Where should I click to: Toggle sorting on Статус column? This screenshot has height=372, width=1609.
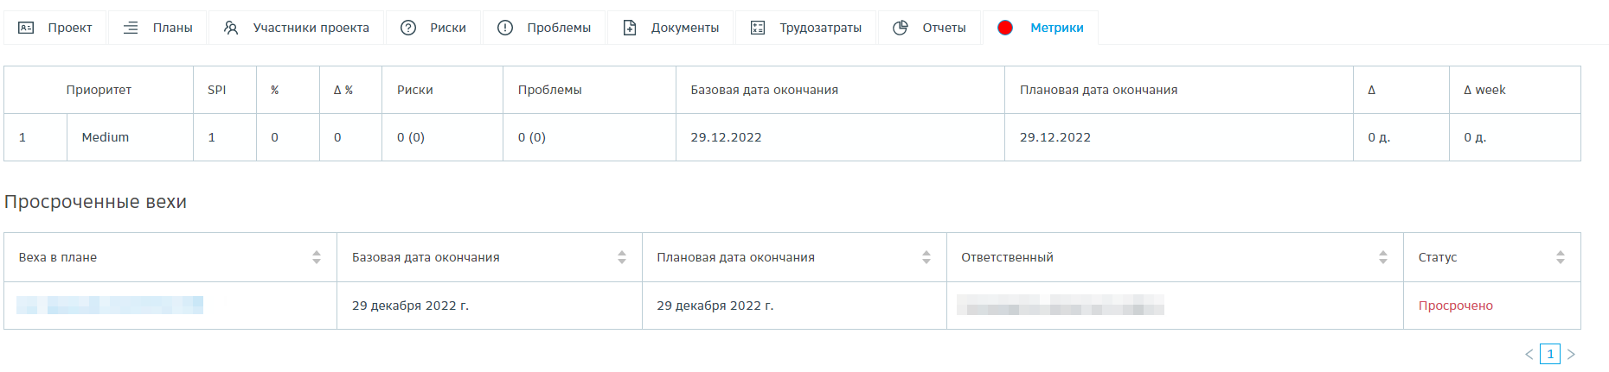1561,257
